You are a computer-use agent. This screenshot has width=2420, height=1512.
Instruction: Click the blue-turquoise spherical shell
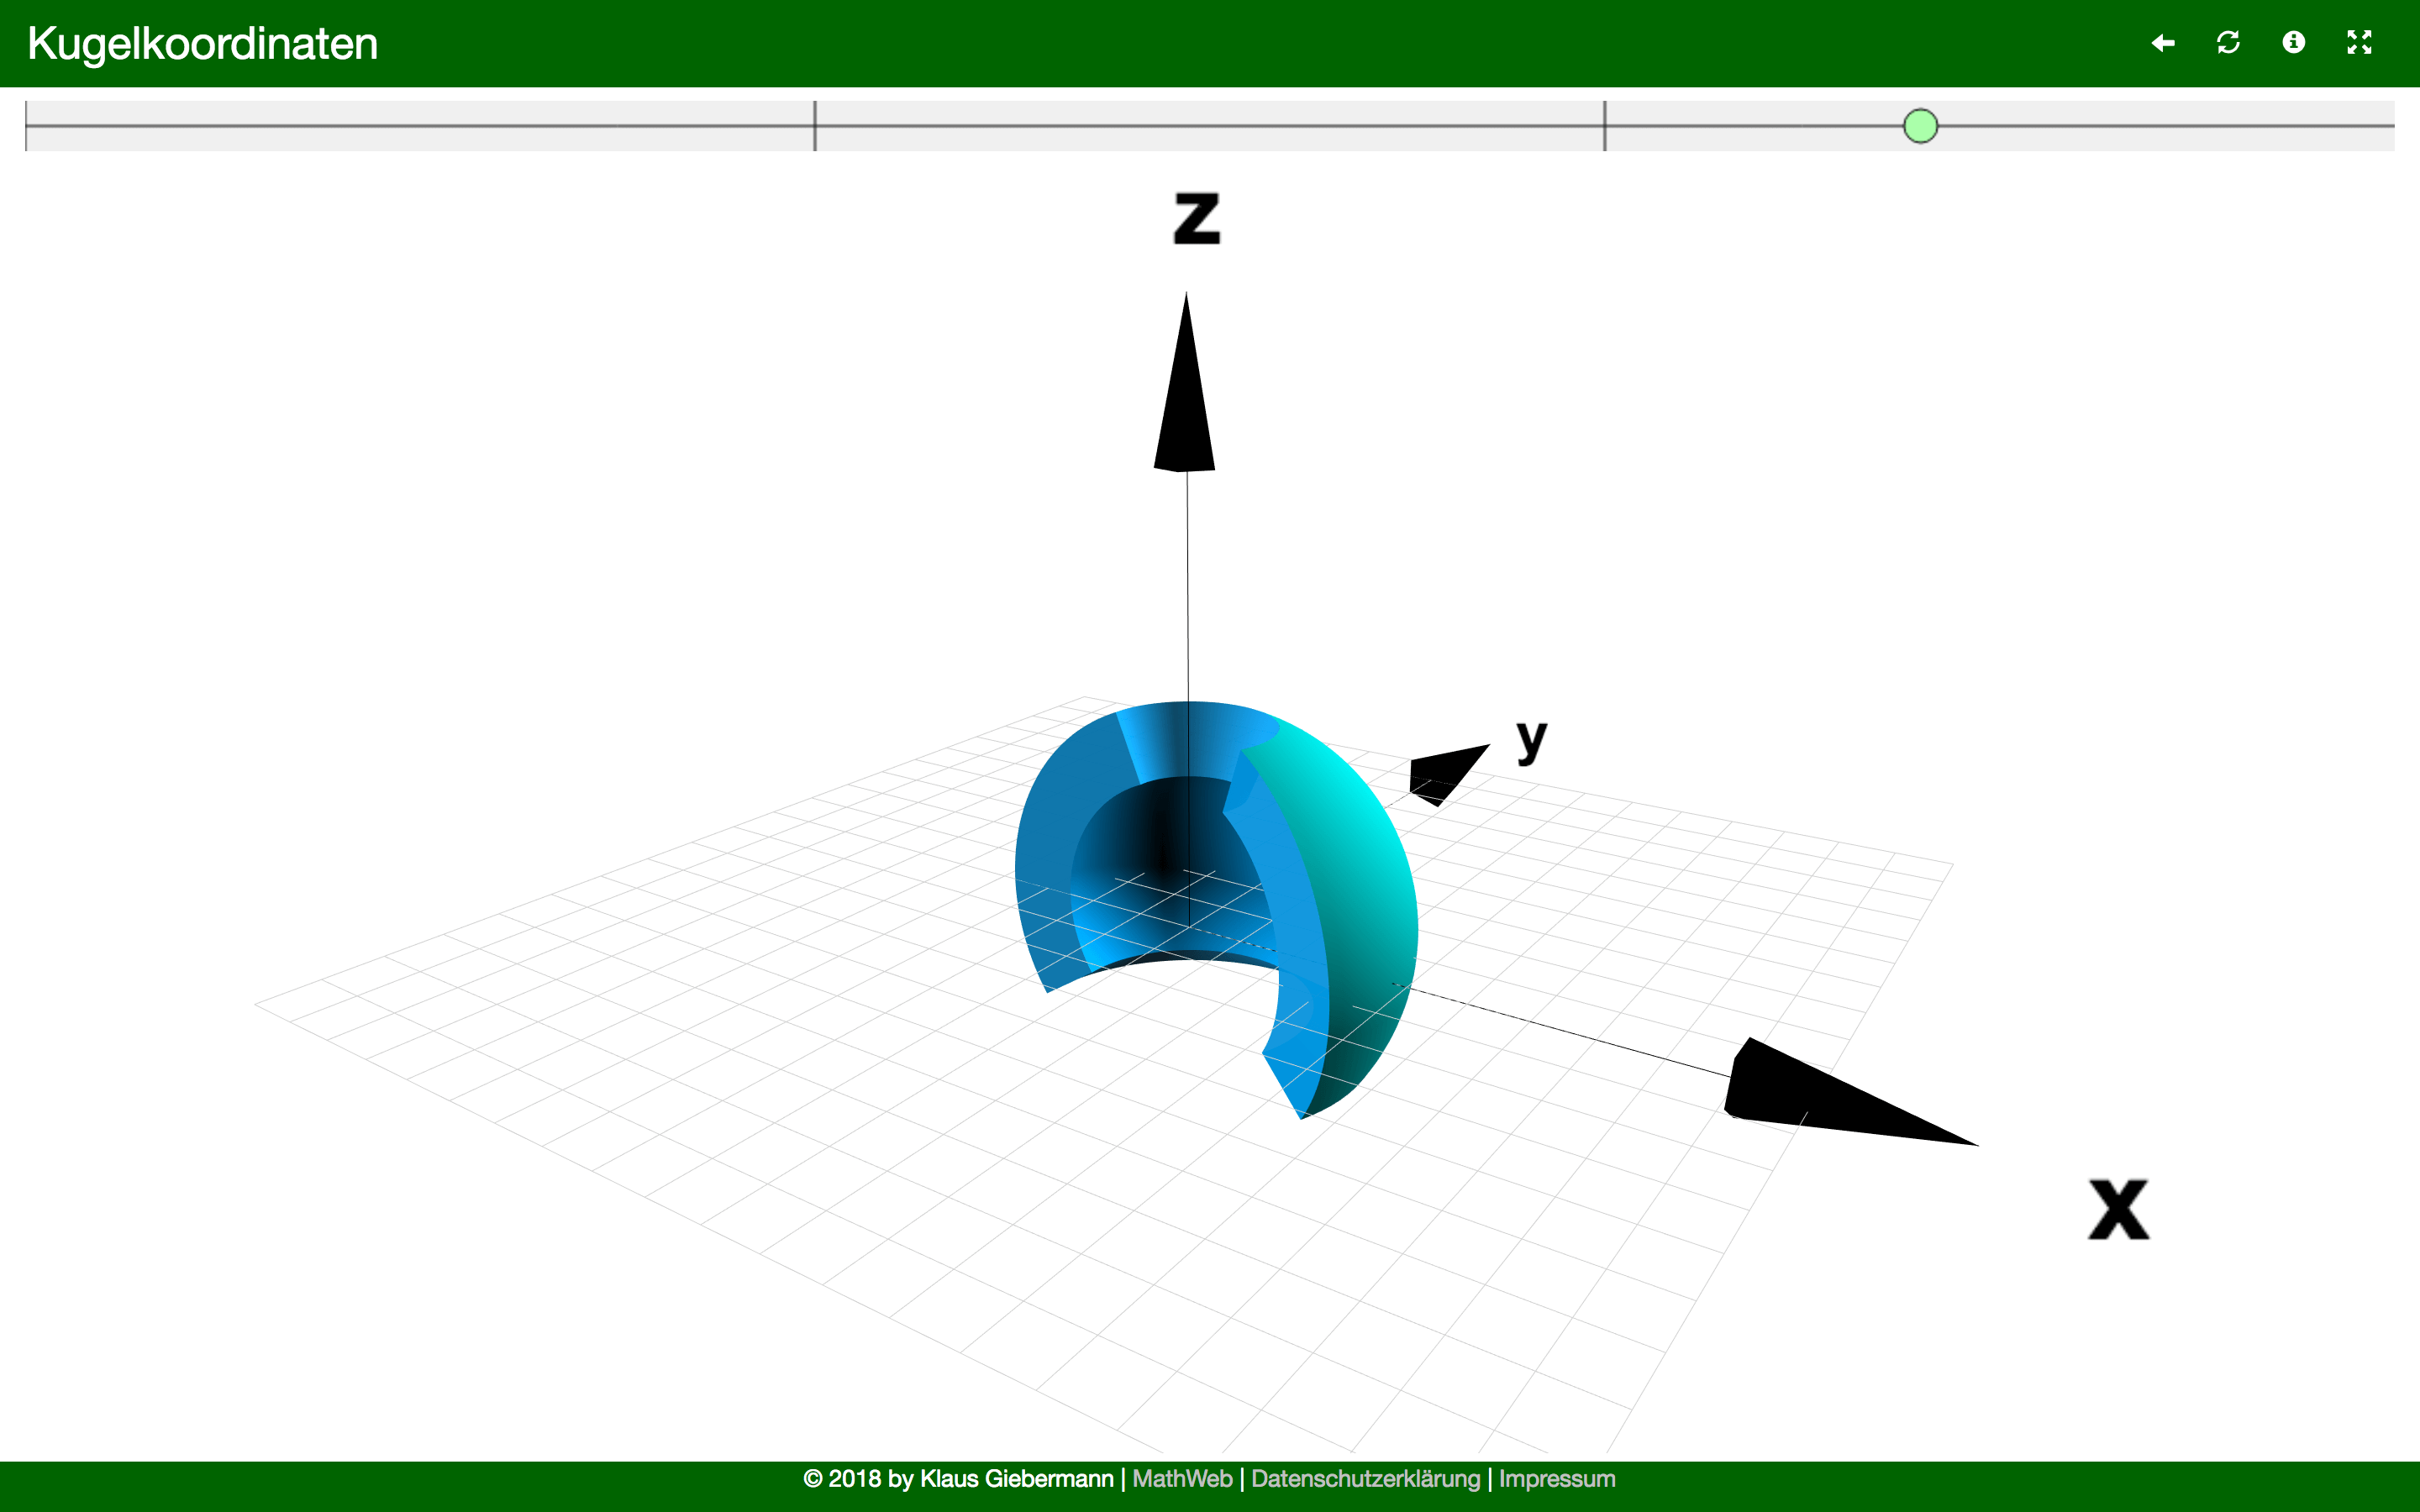(1216, 908)
